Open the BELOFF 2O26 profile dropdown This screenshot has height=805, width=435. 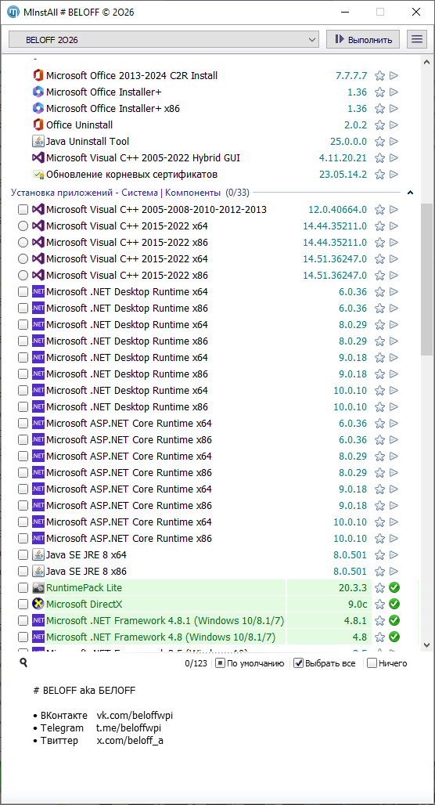click(x=164, y=39)
